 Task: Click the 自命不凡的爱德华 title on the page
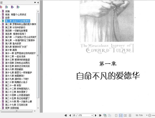(x=108, y=76)
